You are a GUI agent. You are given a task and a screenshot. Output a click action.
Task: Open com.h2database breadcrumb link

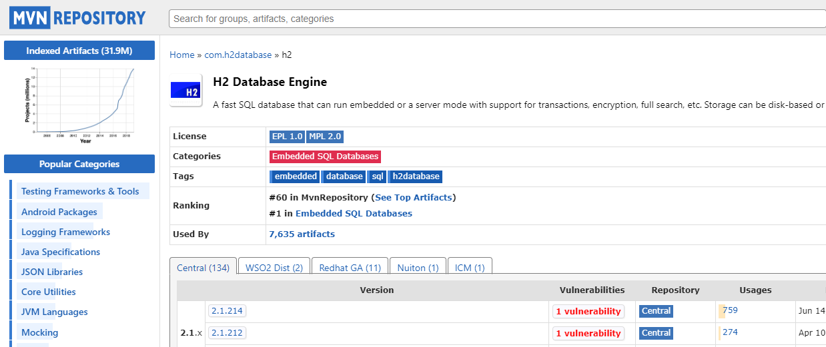(238, 55)
